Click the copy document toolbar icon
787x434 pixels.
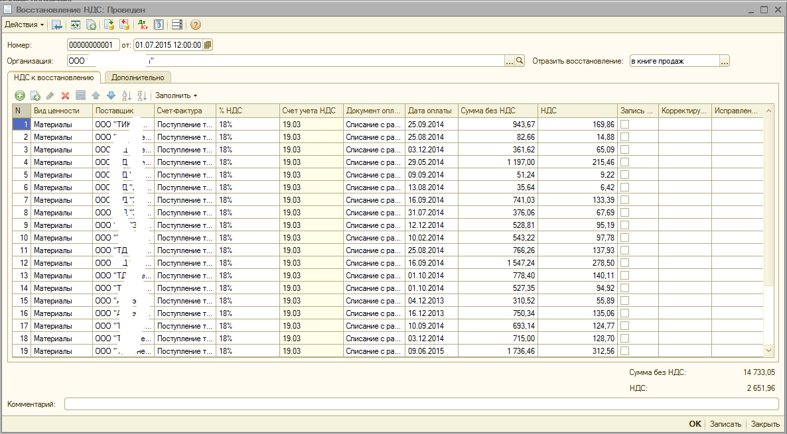(91, 25)
